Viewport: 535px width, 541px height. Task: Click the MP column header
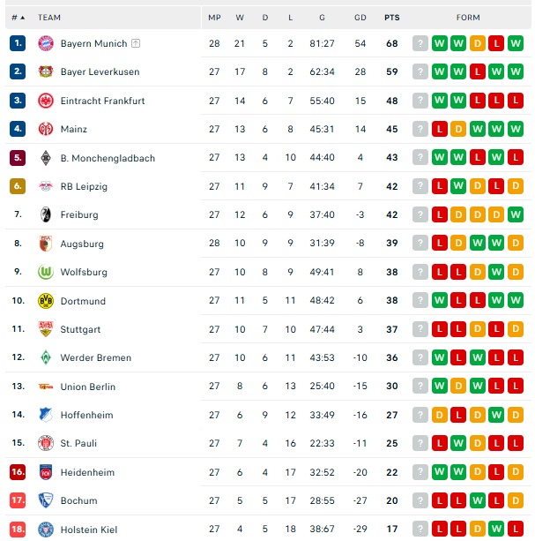pyautogui.click(x=214, y=18)
